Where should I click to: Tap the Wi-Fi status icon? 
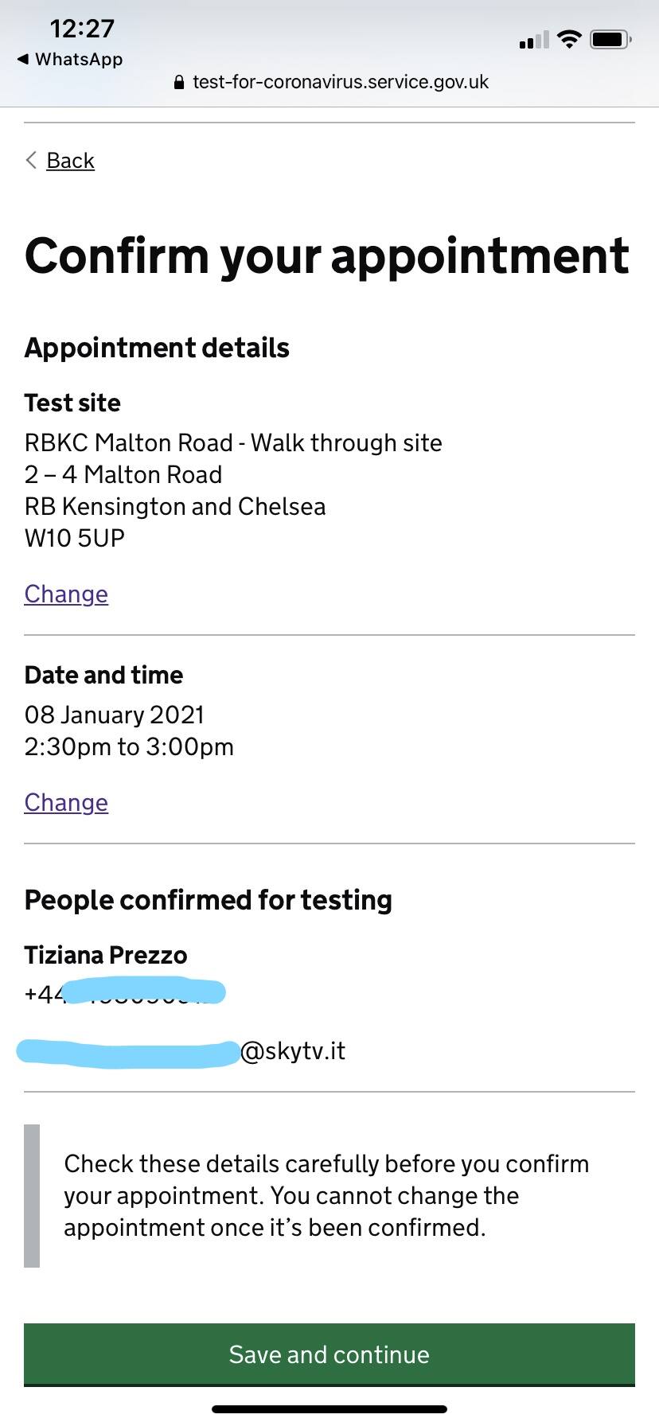[x=569, y=39]
